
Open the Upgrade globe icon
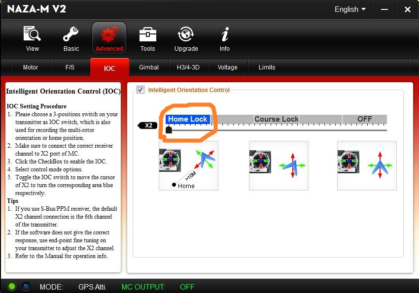[x=186, y=35]
